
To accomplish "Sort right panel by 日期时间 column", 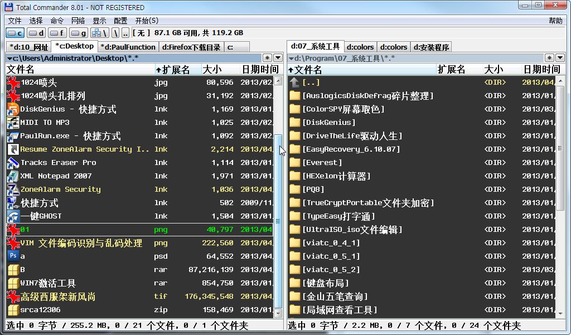I will (543, 70).
